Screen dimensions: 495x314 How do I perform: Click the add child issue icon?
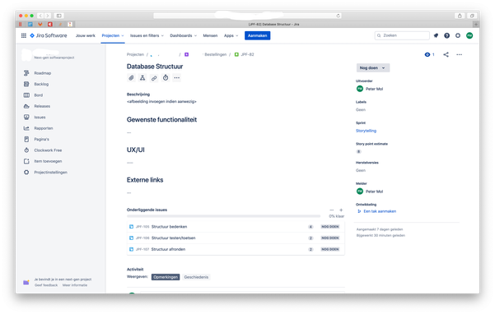coord(142,78)
